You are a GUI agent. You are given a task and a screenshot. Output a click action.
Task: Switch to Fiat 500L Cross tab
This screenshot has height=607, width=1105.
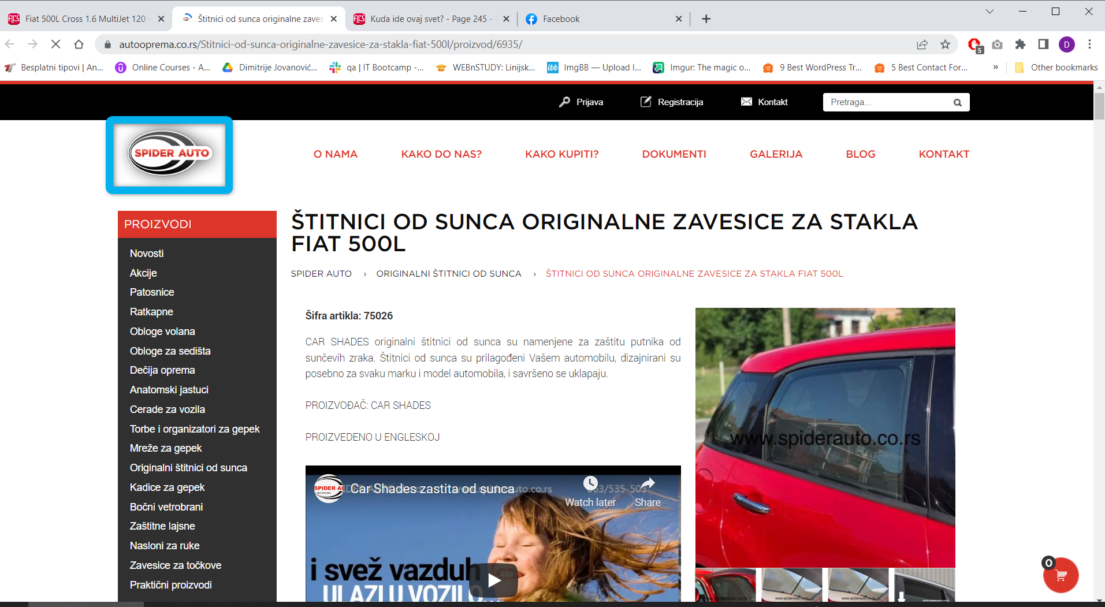(x=85, y=19)
